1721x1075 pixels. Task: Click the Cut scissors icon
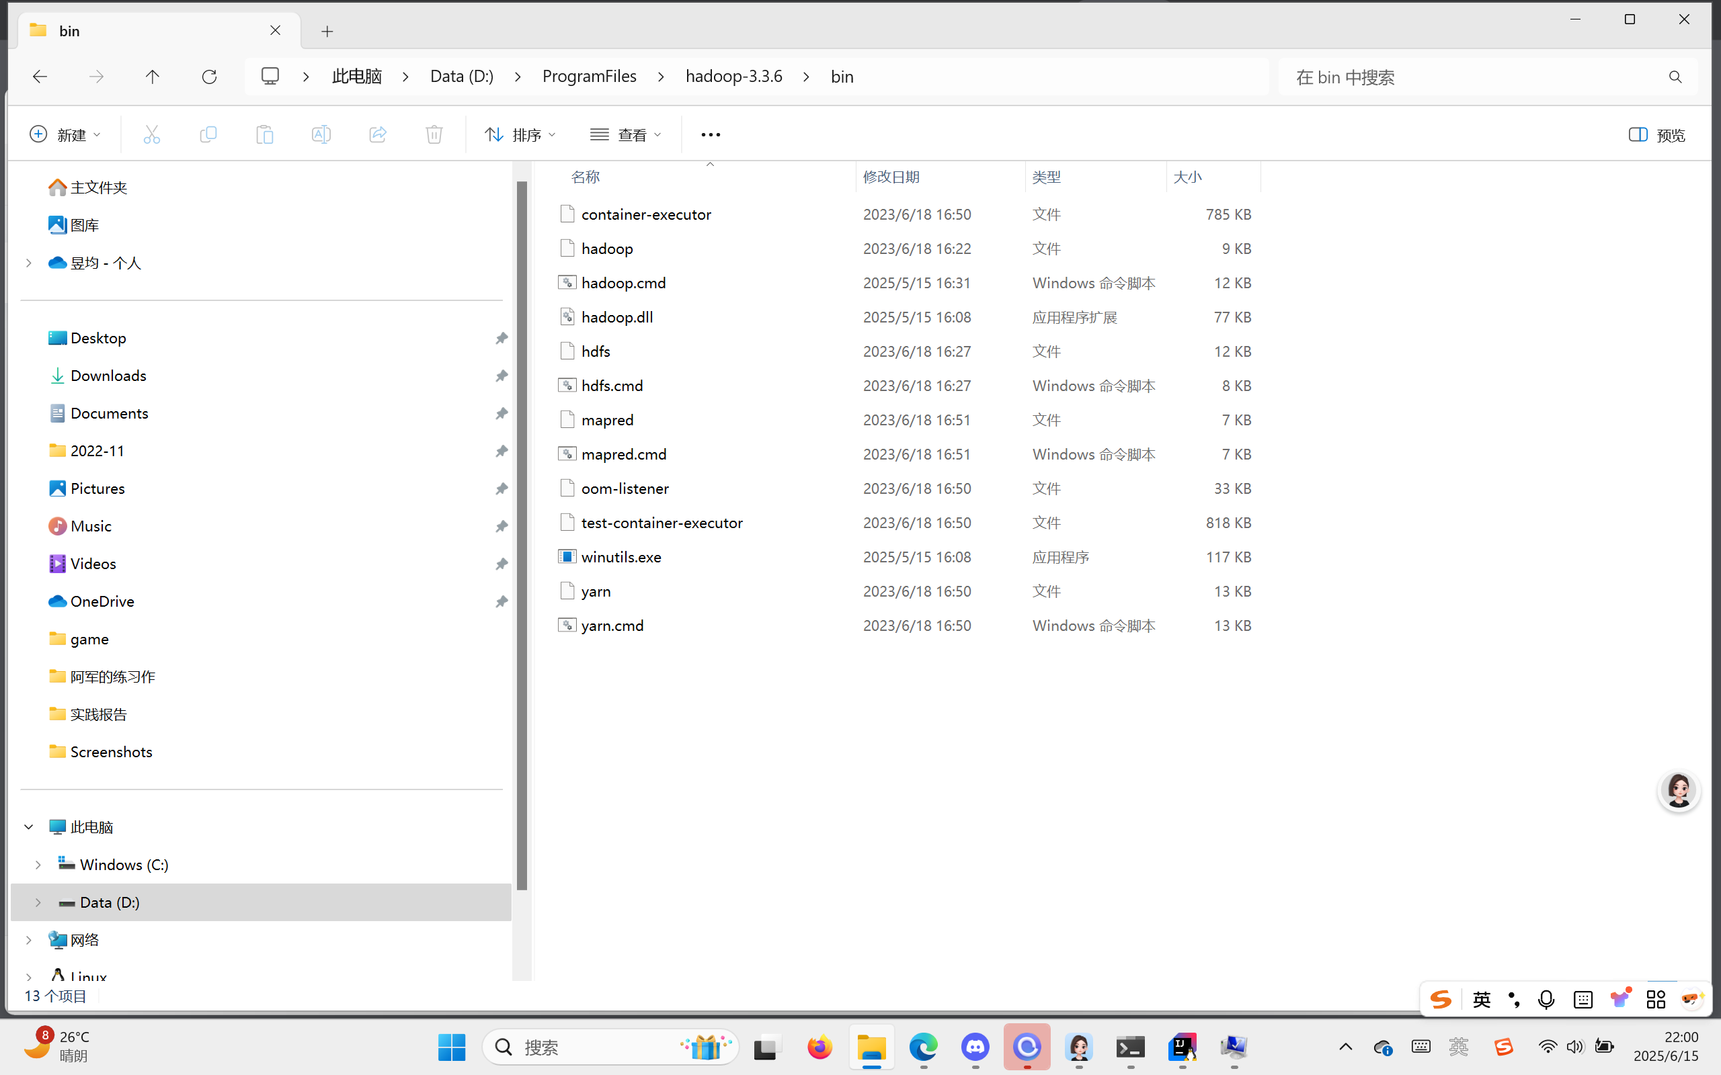[151, 134]
